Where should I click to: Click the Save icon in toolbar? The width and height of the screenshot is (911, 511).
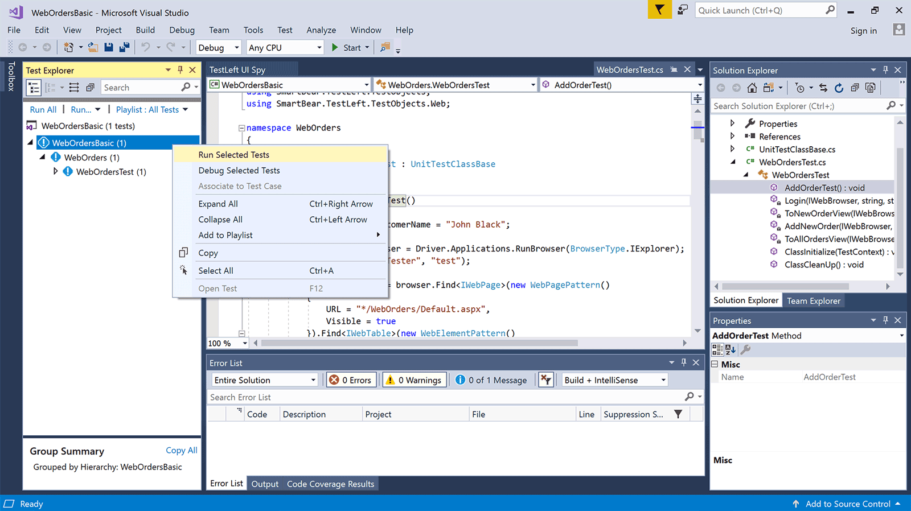point(109,48)
